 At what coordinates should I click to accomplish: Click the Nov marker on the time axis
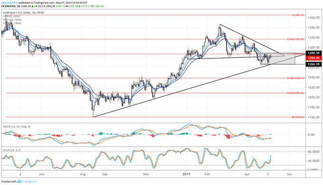click(x=146, y=174)
